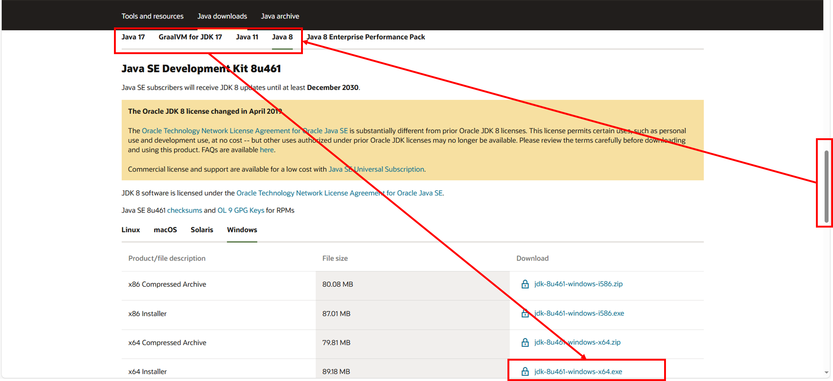Click lock icon beside jdk-8u461-windows-x64.exe
Viewport: 833px width, 381px height.
coord(525,371)
